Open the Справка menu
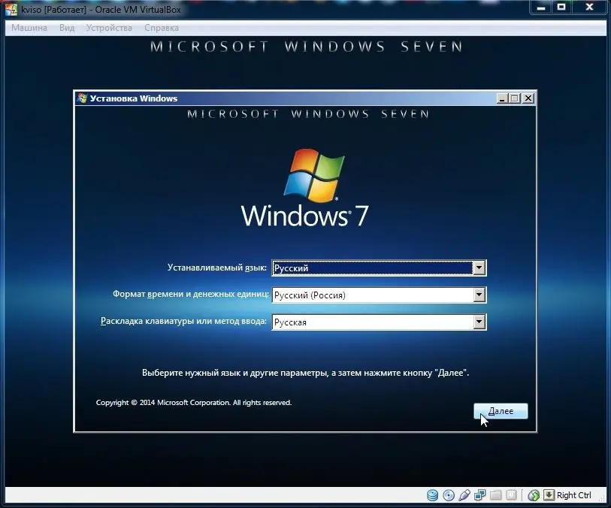The height and width of the screenshot is (508, 611). click(x=162, y=27)
